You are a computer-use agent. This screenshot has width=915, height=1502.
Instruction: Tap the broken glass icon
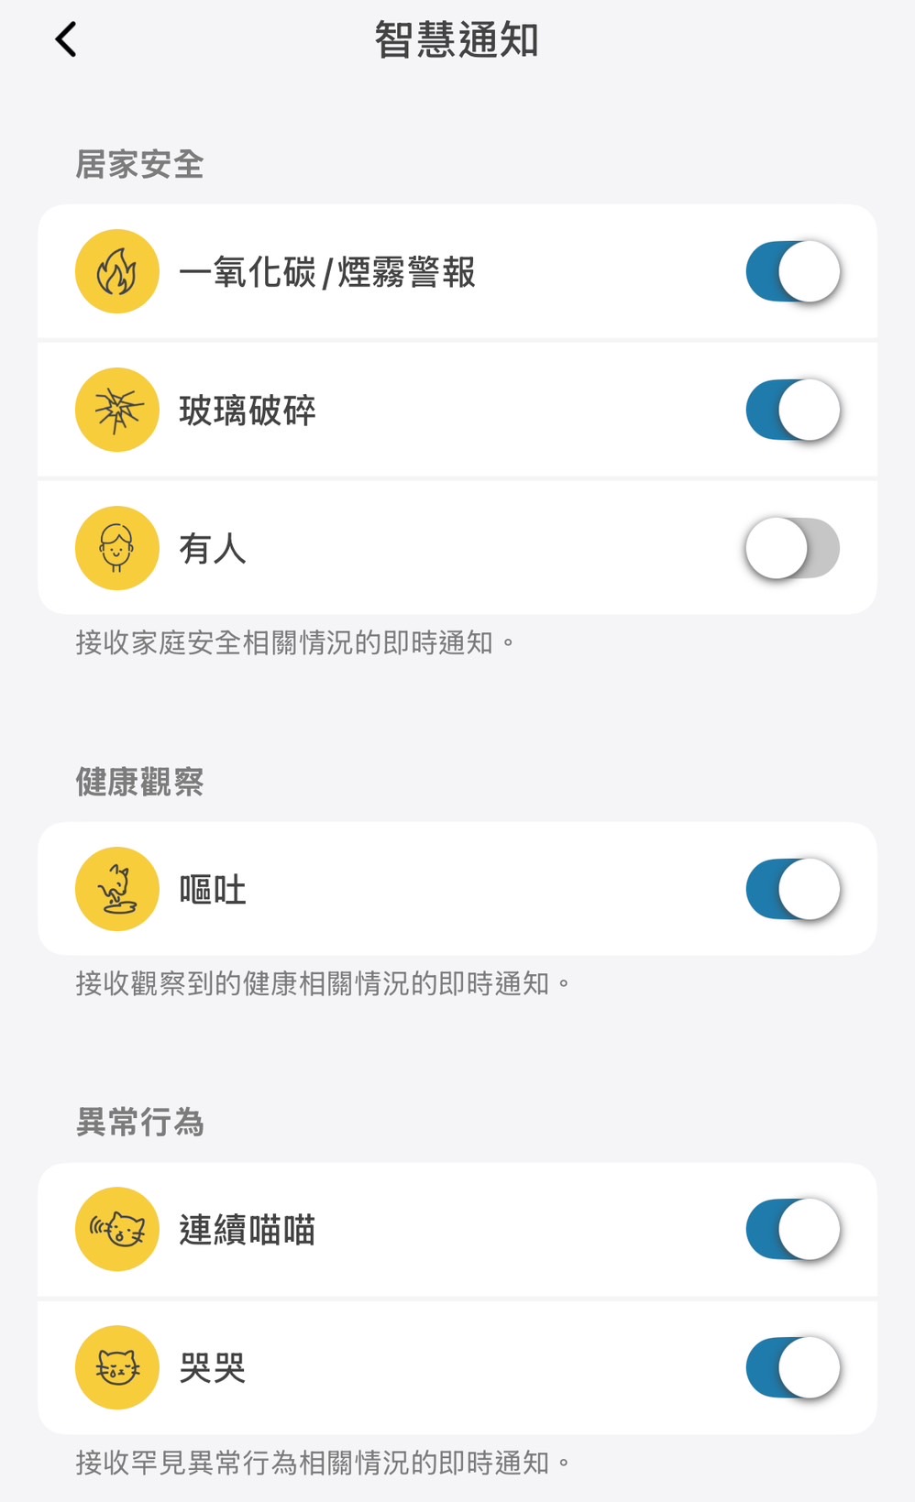(x=117, y=410)
